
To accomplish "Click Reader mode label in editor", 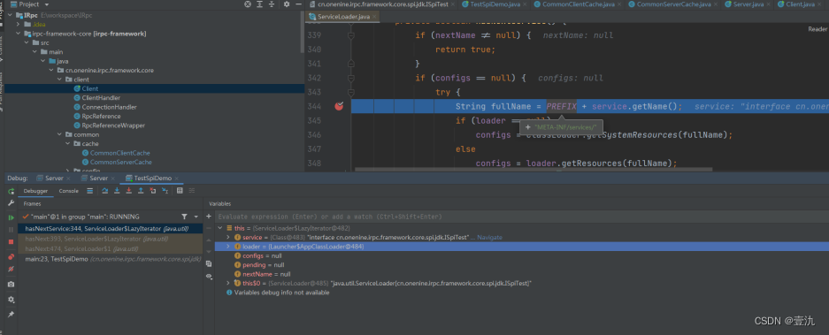I will point(817,29).
